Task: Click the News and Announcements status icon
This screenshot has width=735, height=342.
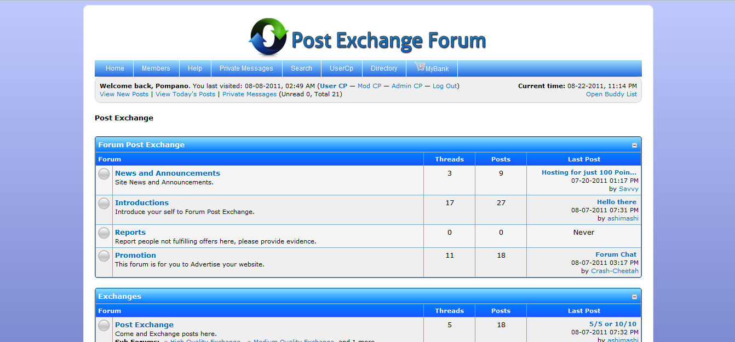Action: click(x=104, y=174)
